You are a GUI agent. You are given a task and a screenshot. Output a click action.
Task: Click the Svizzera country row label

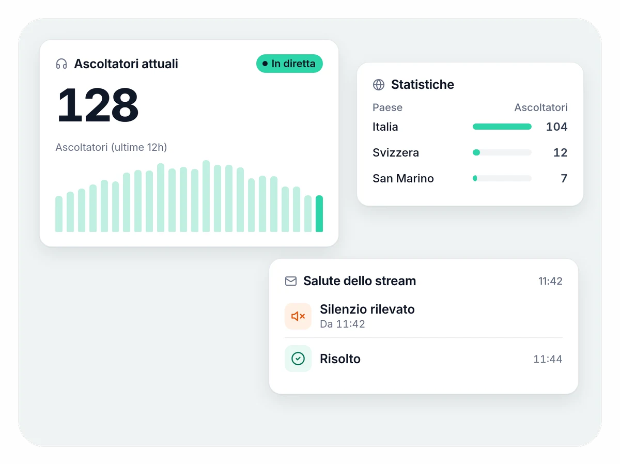point(396,152)
